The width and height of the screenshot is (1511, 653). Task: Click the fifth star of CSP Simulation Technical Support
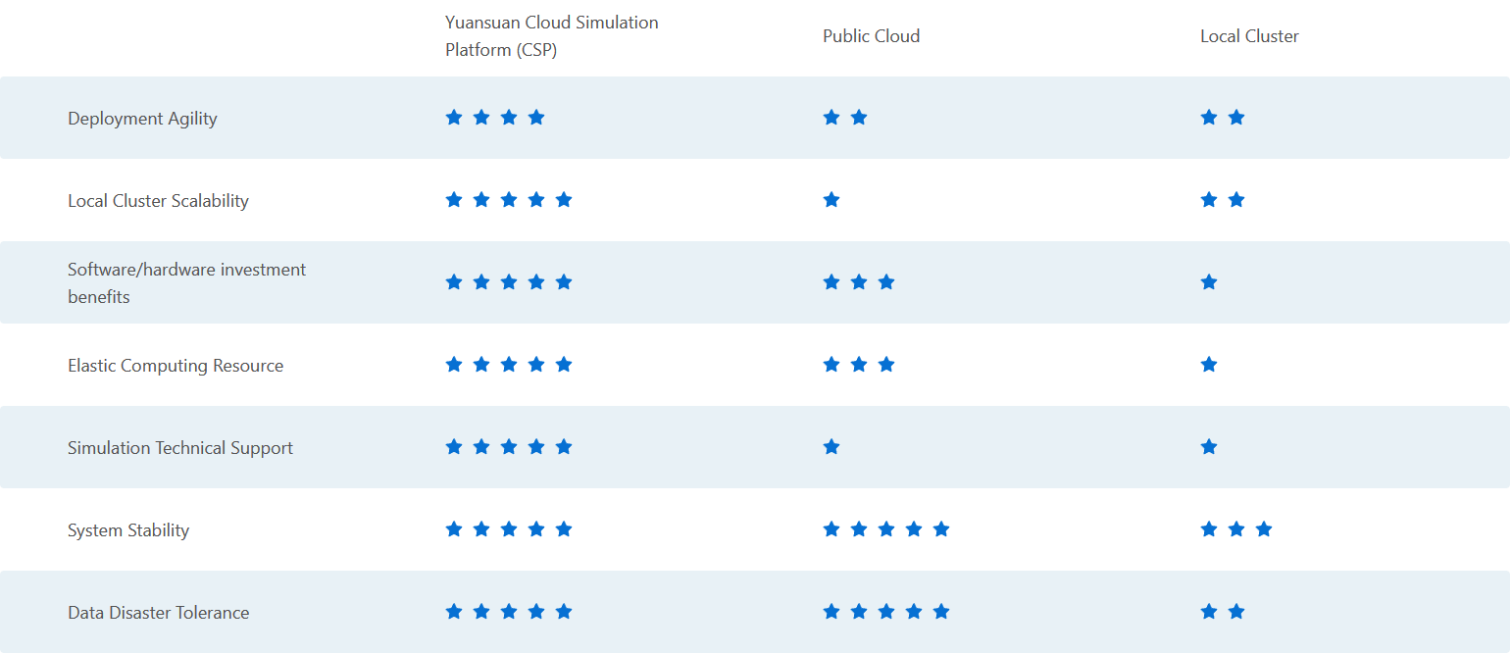tap(564, 447)
